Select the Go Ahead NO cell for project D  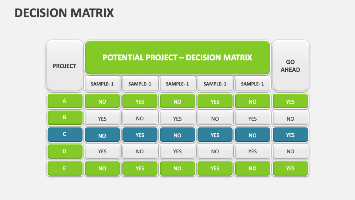click(290, 151)
